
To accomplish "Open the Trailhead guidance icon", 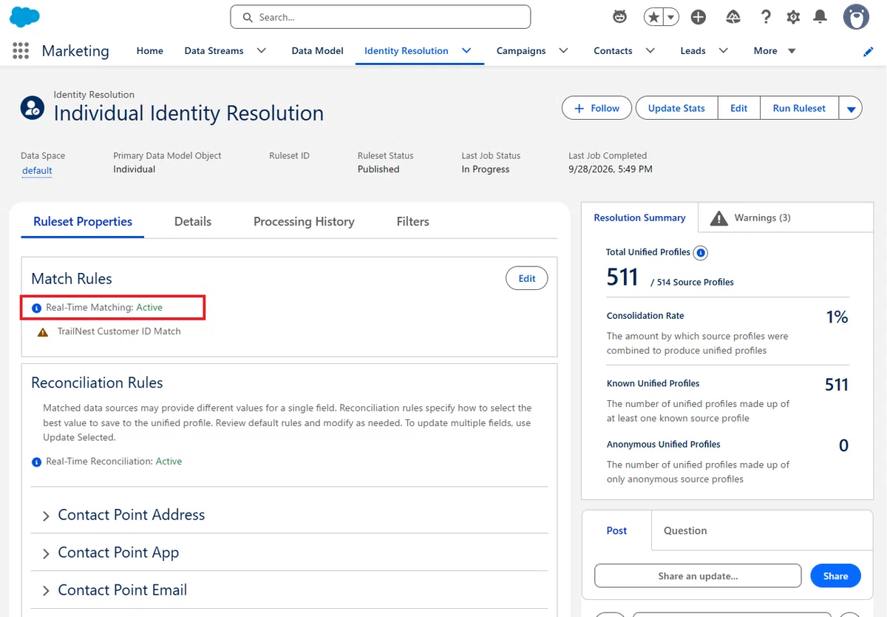I will pyautogui.click(x=733, y=17).
